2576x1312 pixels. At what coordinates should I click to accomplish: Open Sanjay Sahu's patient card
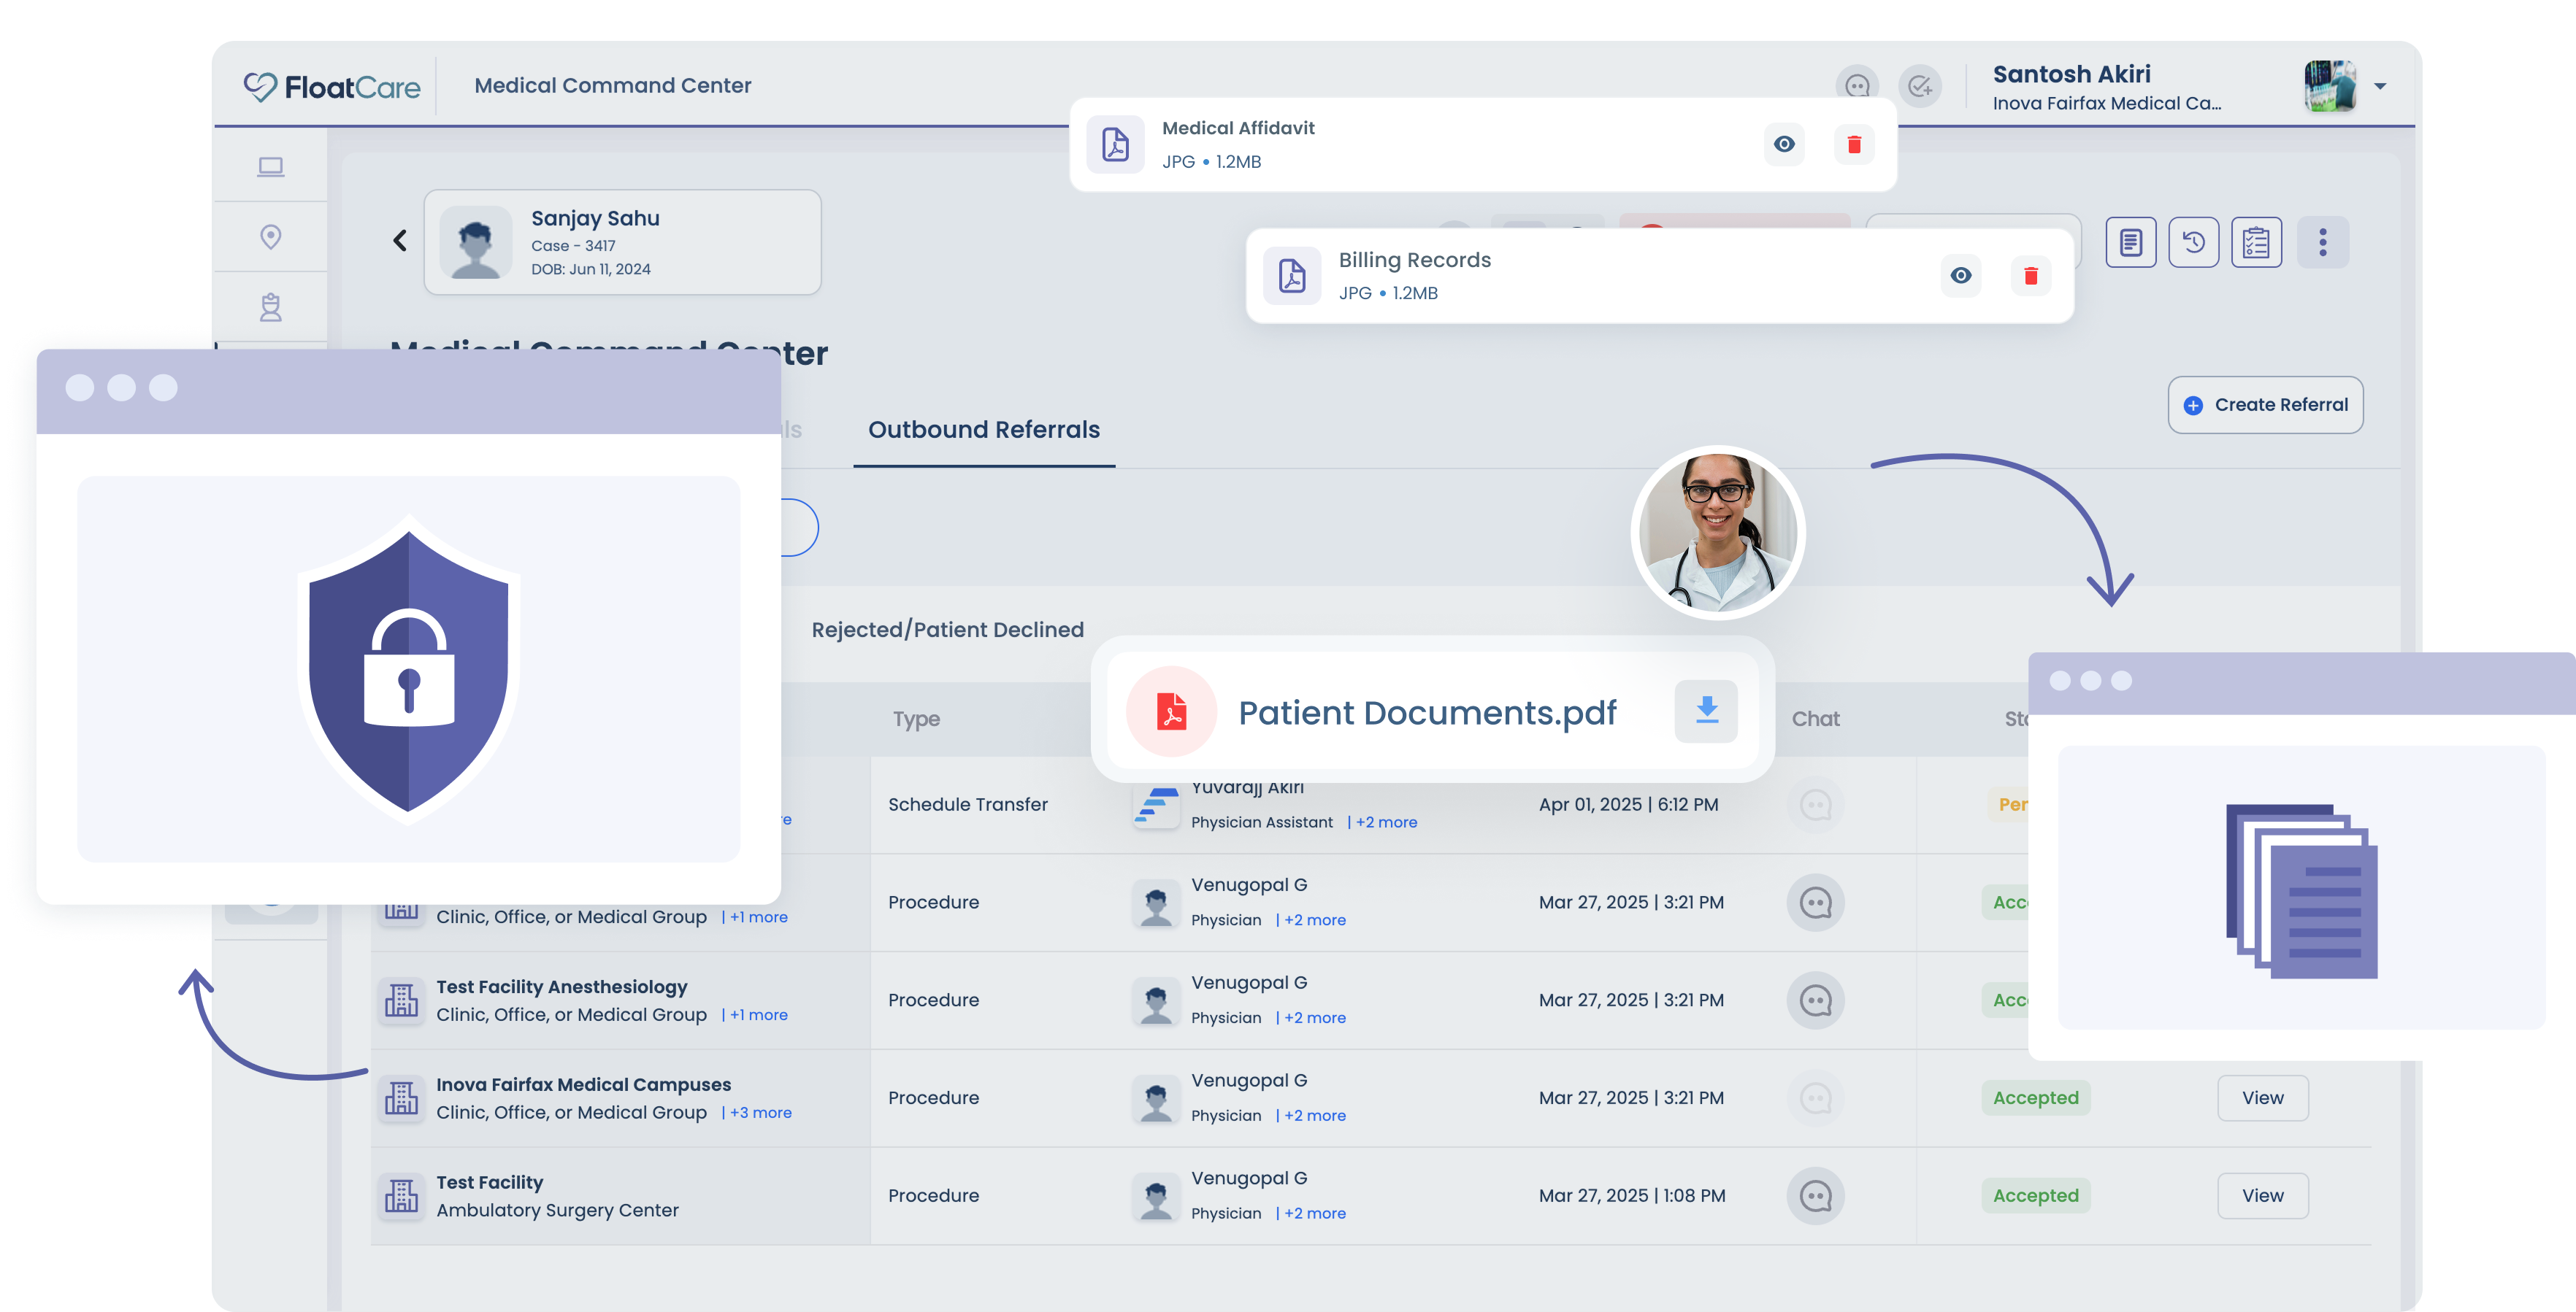pos(622,242)
